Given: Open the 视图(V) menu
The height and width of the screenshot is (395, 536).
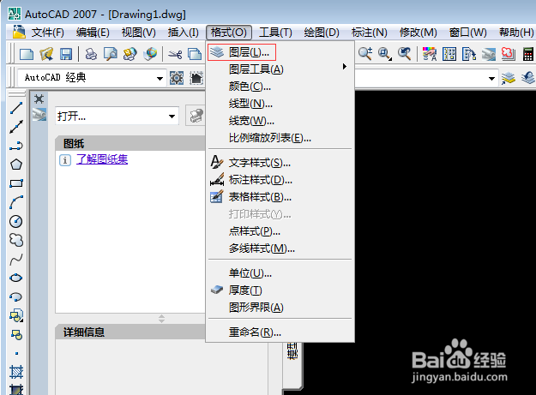Looking at the screenshot, I should click(138, 33).
